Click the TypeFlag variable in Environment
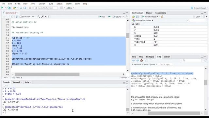The width and height of the screenshot is (209, 118). [139, 42]
